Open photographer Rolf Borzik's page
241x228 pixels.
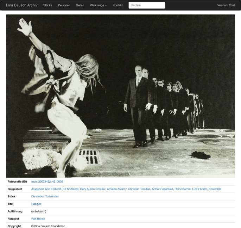coord(38,219)
